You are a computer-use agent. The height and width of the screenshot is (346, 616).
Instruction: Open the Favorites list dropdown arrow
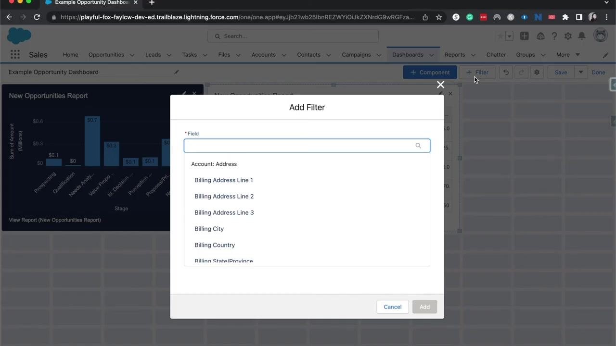(x=509, y=36)
